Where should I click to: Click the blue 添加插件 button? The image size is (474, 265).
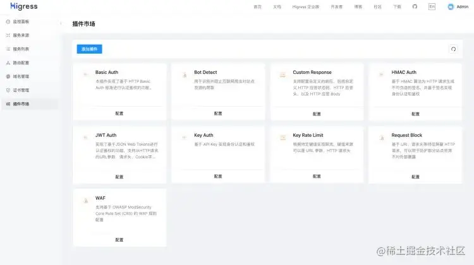[90, 49]
